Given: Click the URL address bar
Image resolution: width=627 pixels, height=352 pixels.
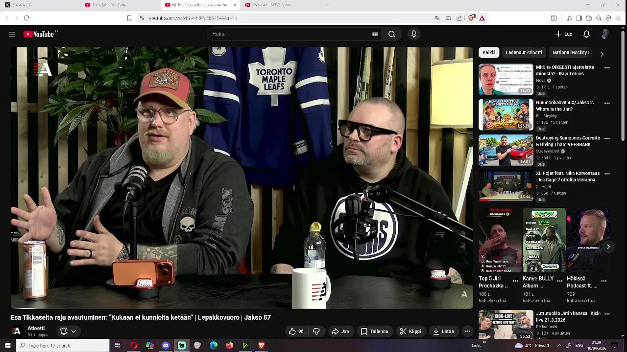Looking at the screenshot, I should (289, 18).
